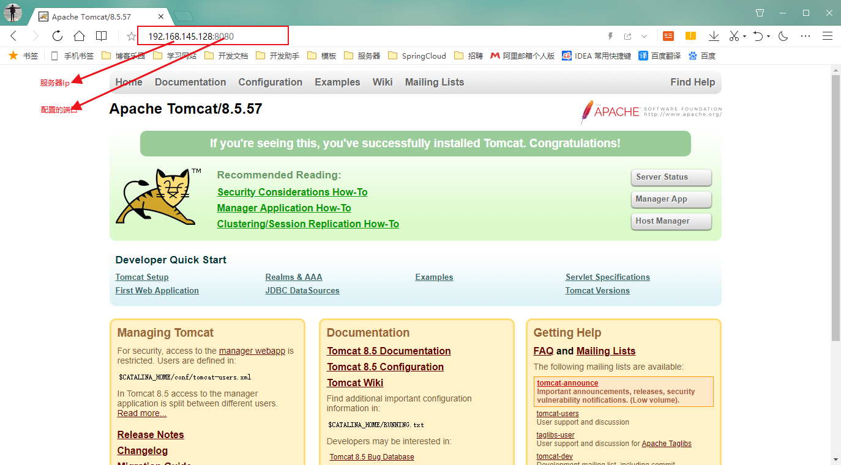Screen dimensions: 841x465
Task: Click the lightning speed mode icon
Action: (610, 36)
